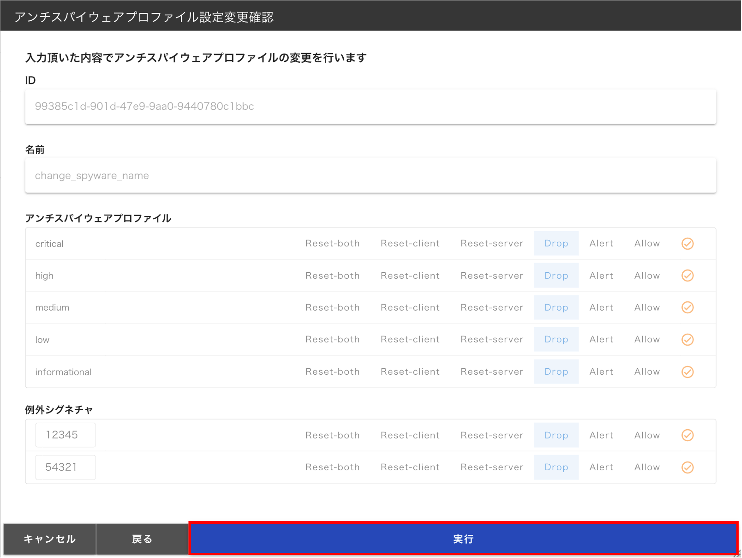This screenshot has width=742, height=558.
Task: Select Reset-both action for the medium severity
Action: click(332, 307)
